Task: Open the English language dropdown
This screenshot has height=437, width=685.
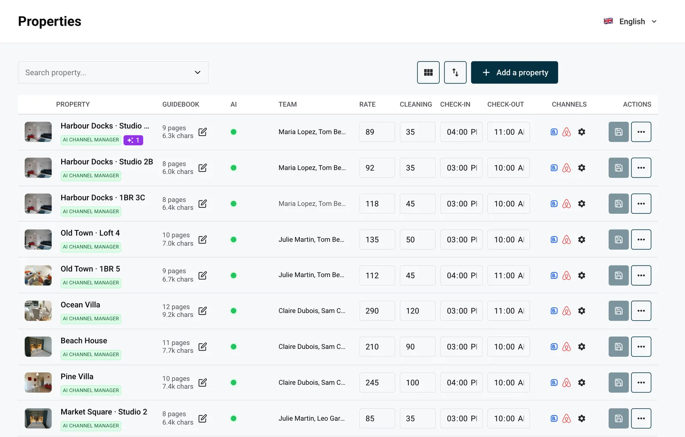Action: point(630,21)
